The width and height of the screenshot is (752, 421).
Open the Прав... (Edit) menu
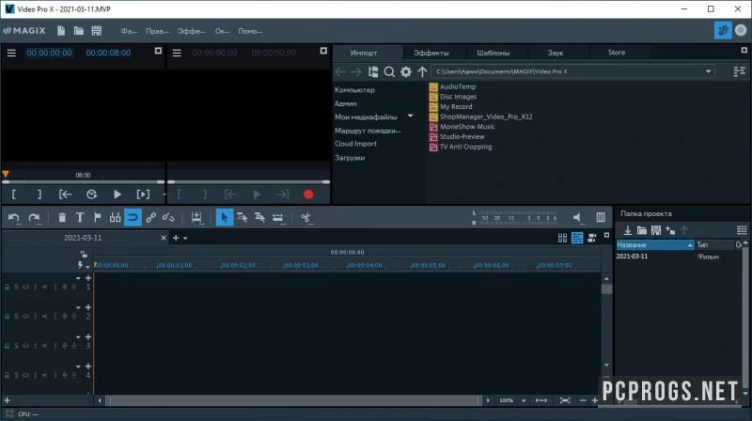point(157,31)
